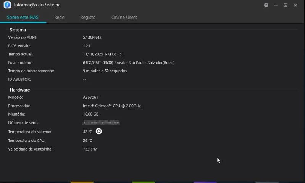Click the Intel Celeron processor text

pos(111,106)
